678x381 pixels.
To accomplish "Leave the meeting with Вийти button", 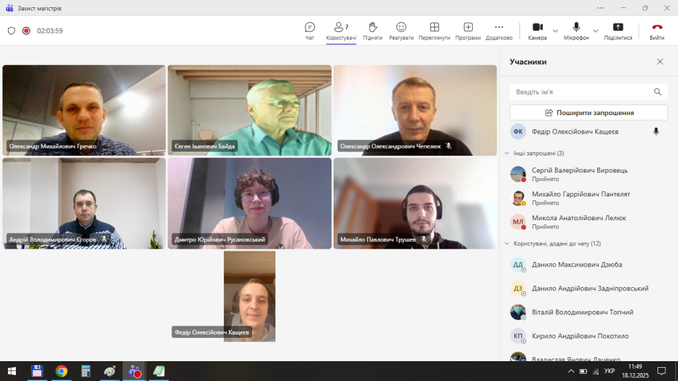I will click(657, 31).
